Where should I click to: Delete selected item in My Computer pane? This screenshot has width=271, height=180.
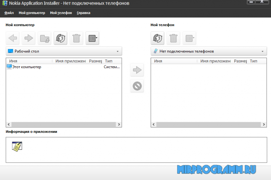(76, 38)
